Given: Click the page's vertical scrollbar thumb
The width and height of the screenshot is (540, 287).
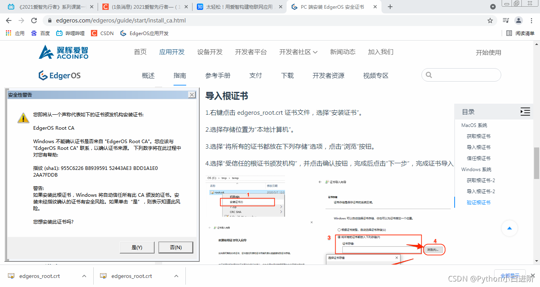Looking at the screenshot, I should click(536, 163).
